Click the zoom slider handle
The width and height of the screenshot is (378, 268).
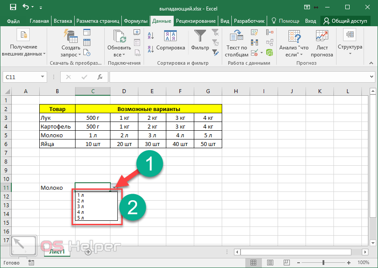coord(323,263)
